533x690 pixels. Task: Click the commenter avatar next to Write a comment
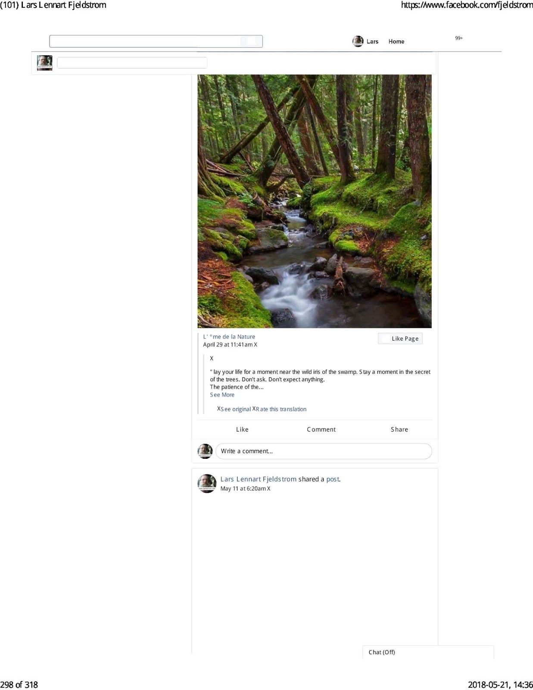click(x=205, y=451)
